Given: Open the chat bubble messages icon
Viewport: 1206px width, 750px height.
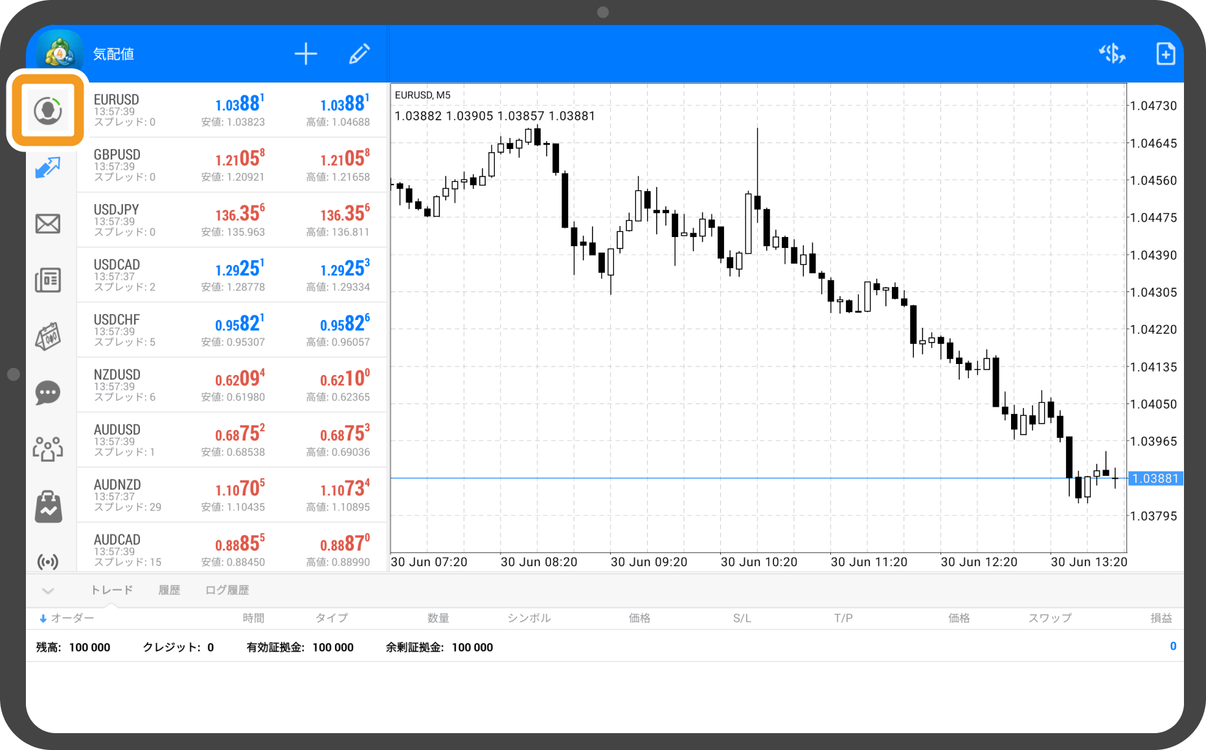Looking at the screenshot, I should 47,392.
